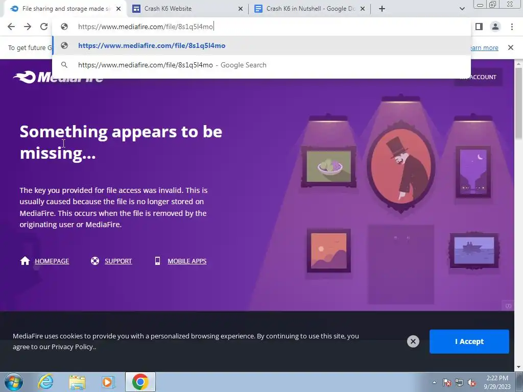The height and width of the screenshot is (392, 523).
Task: Click the fruit bowl painting
Action: pos(328,167)
